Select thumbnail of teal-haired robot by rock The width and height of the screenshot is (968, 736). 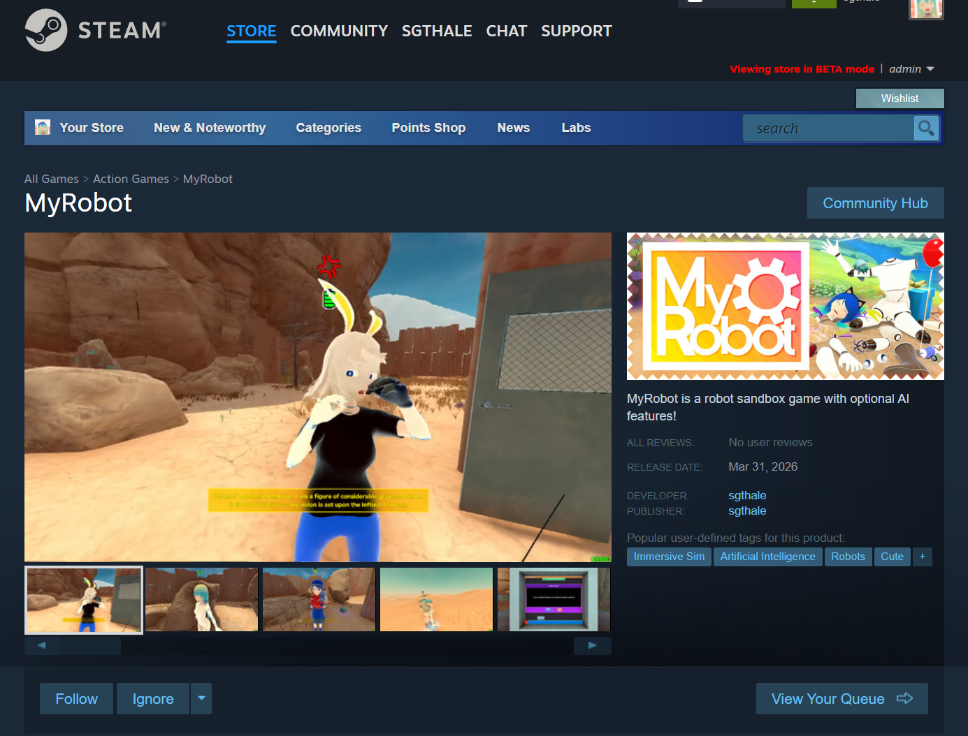(x=201, y=600)
